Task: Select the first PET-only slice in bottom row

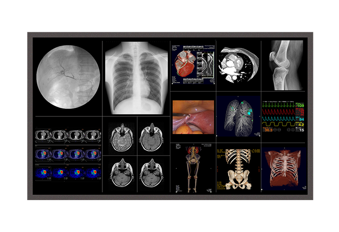Action: tap(44, 172)
